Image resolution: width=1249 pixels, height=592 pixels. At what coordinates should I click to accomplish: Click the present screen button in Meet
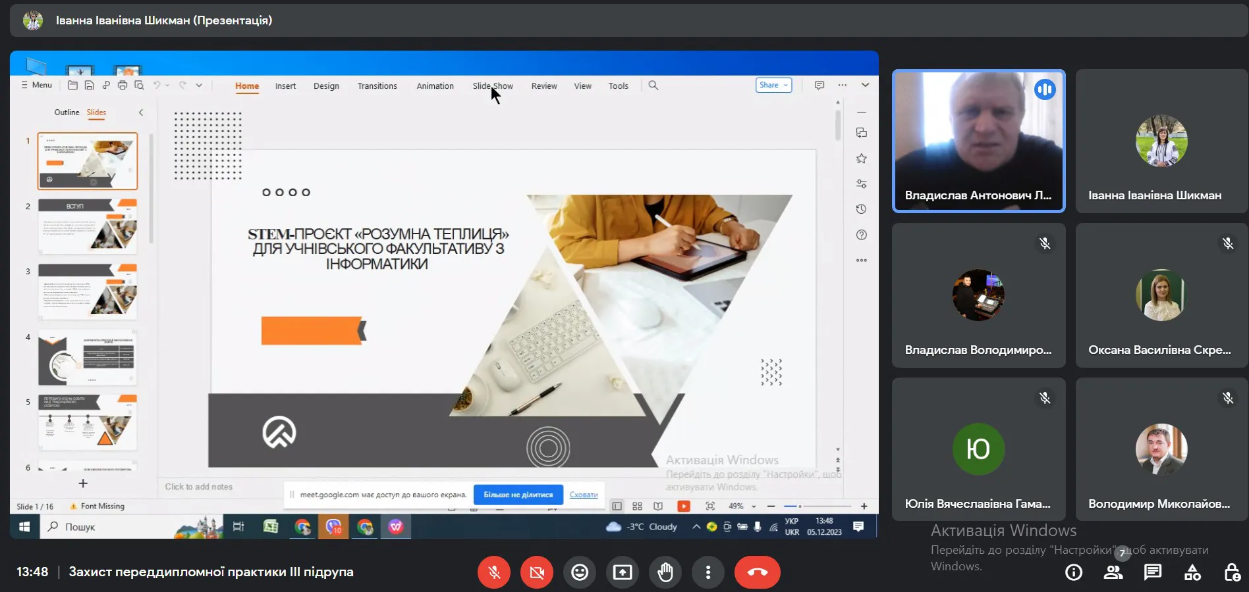[x=623, y=572]
